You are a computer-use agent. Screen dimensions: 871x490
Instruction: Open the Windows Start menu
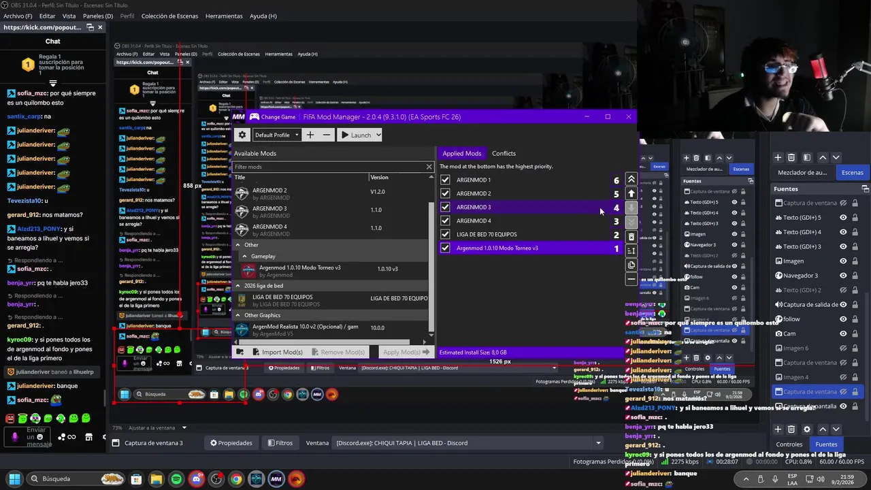[x=14, y=479]
